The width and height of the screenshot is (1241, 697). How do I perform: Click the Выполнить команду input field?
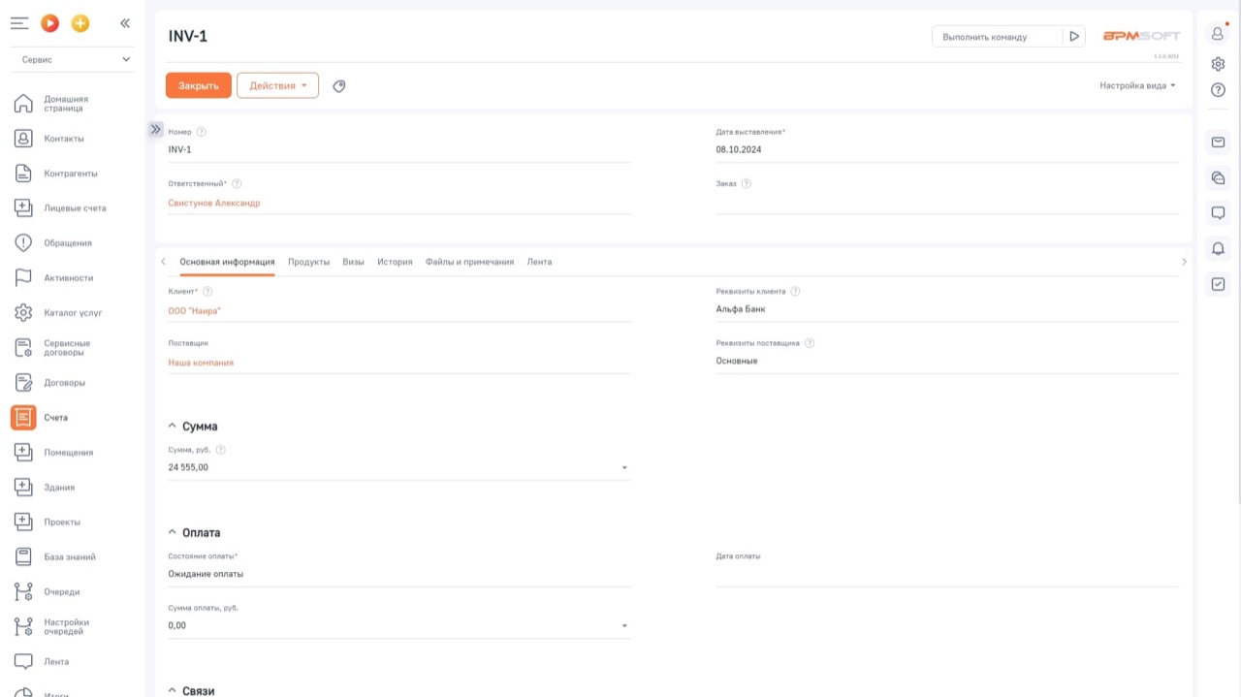pos(997,37)
